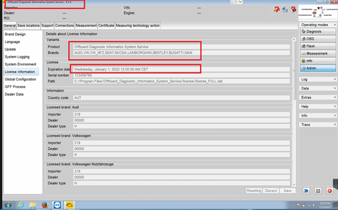
Task: Switch to OBD operating mode
Action: (318, 39)
